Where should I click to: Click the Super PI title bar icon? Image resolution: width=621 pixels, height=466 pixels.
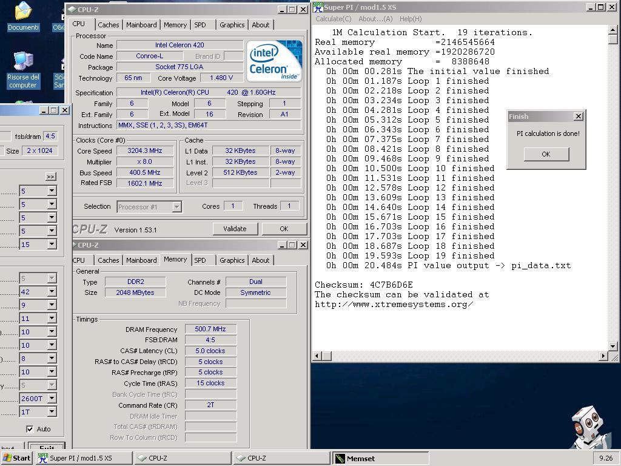[x=318, y=7]
